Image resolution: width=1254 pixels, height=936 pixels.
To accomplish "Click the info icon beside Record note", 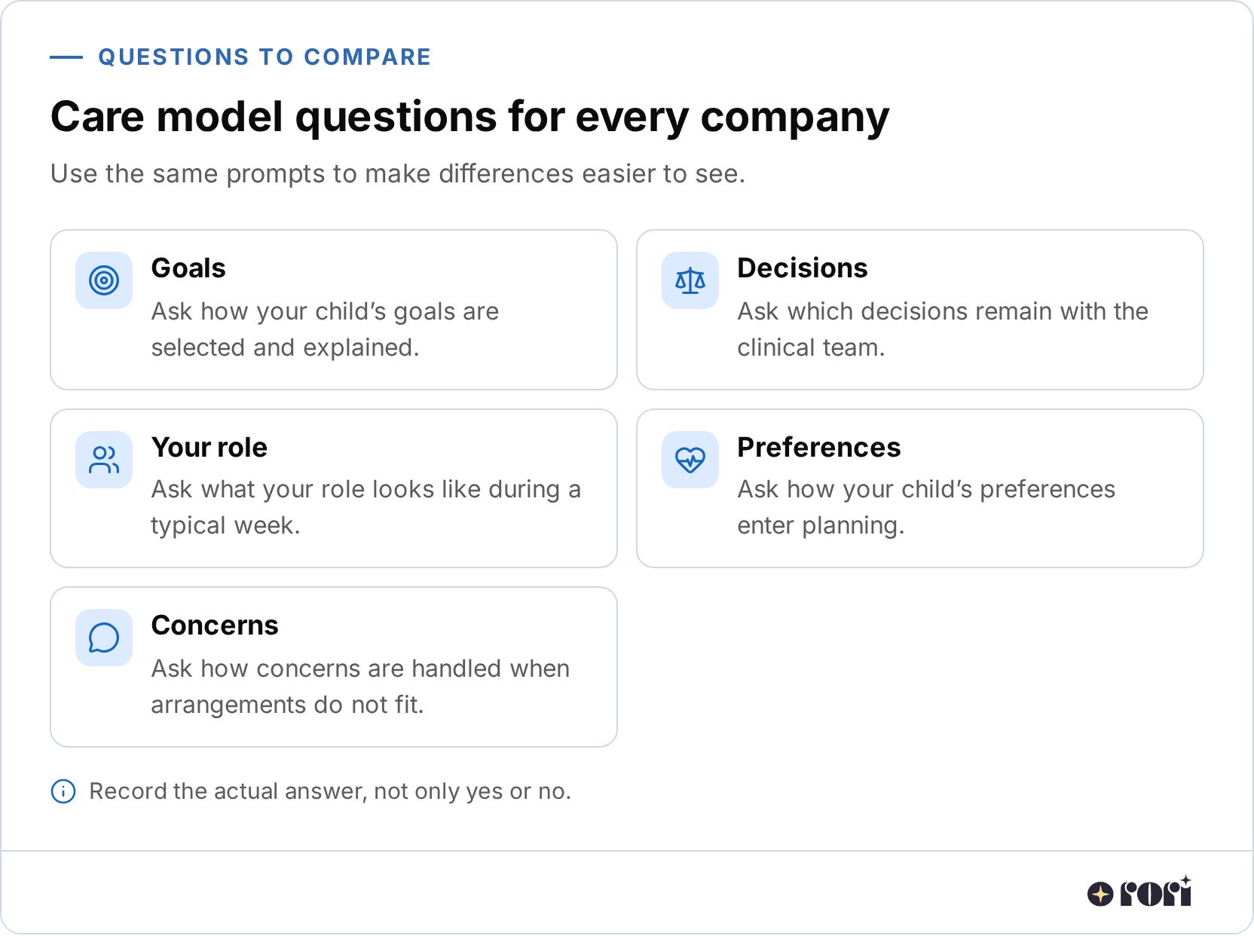I will (x=63, y=791).
